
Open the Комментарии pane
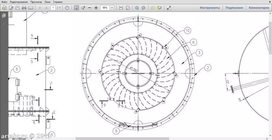click(x=259, y=8)
